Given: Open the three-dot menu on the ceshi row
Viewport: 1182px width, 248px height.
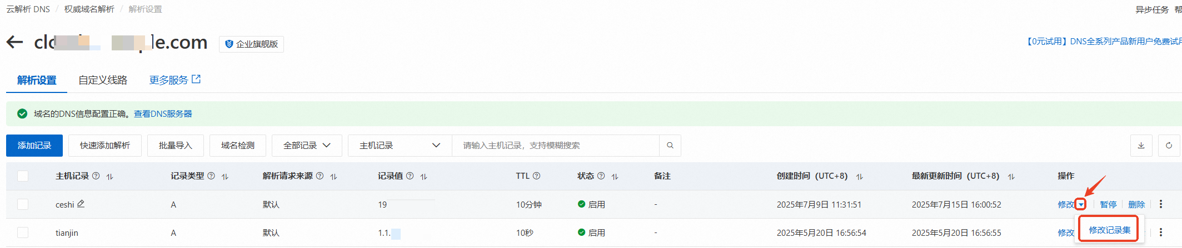Looking at the screenshot, I should [x=1160, y=204].
